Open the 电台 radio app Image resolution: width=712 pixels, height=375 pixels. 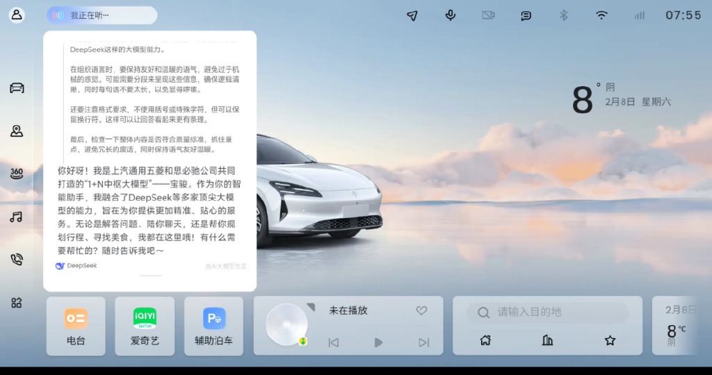coord(76,326)
